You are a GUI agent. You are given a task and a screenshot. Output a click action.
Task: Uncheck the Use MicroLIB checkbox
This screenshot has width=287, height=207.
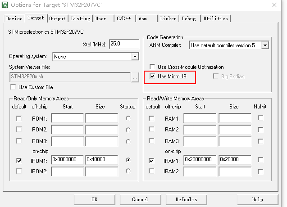pos(152,76)
